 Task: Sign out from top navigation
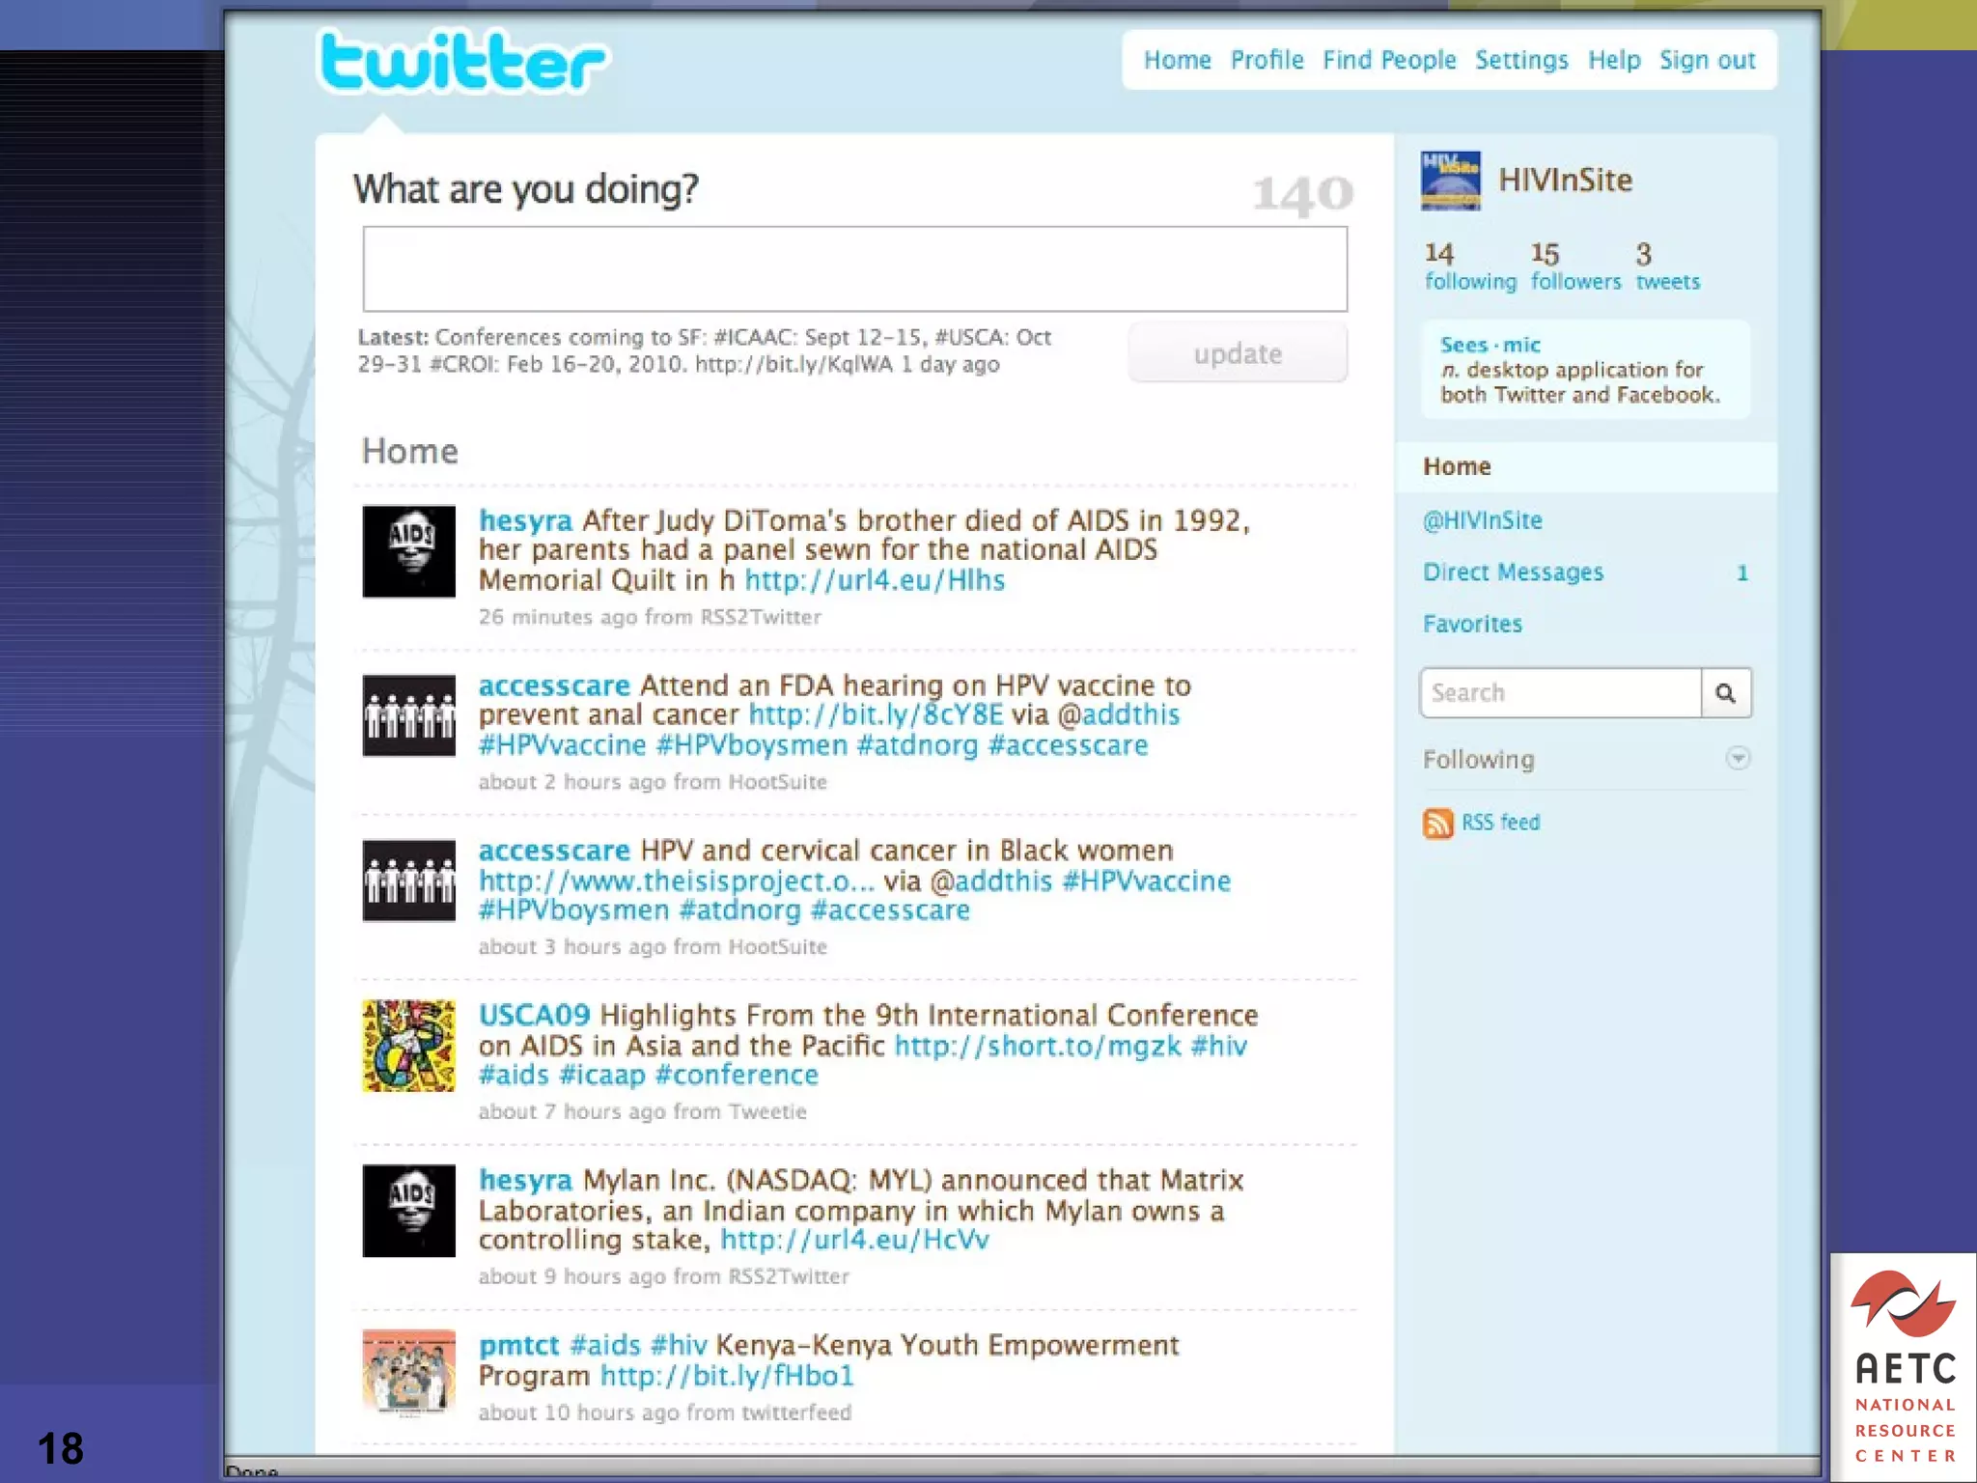click(x=1707, y=60)
